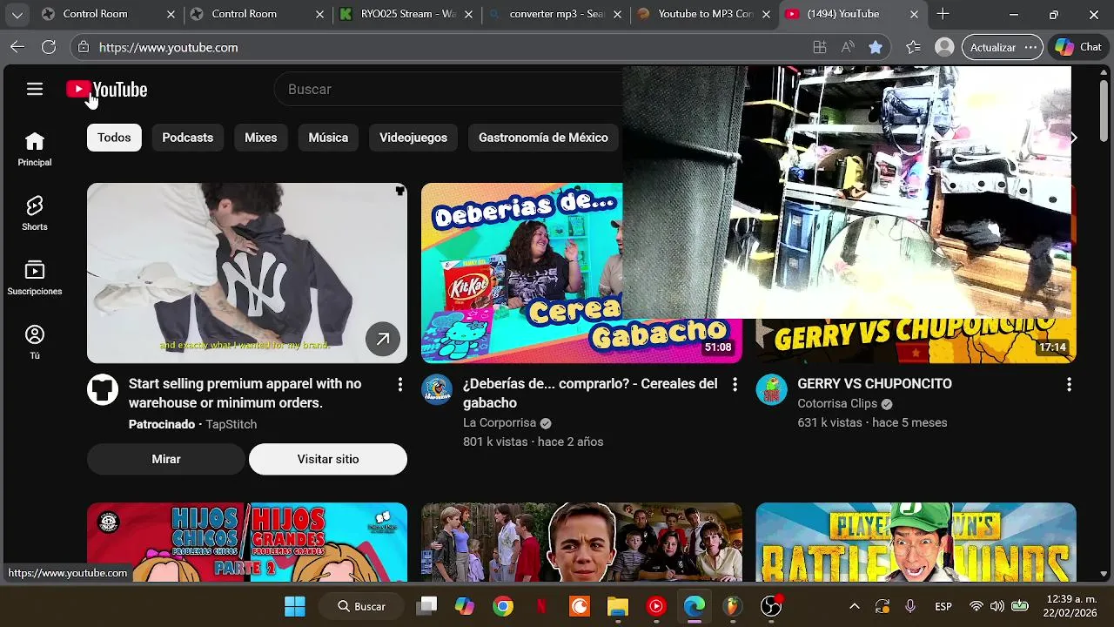The height and width of the screenshot is (627, 1114).
Task: Open File Explorer from the taskbar
Action: [x=617, y=606]
